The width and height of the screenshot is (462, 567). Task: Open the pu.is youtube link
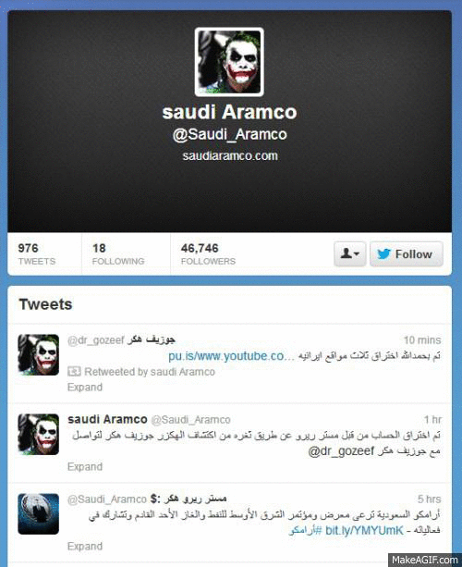[x=231, y=356]
